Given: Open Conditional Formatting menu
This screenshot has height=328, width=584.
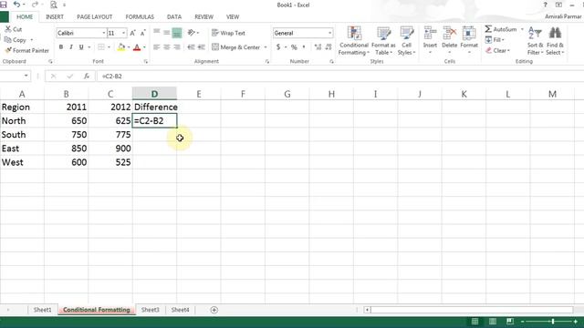Looking at the screenshot, I should 354,41.
